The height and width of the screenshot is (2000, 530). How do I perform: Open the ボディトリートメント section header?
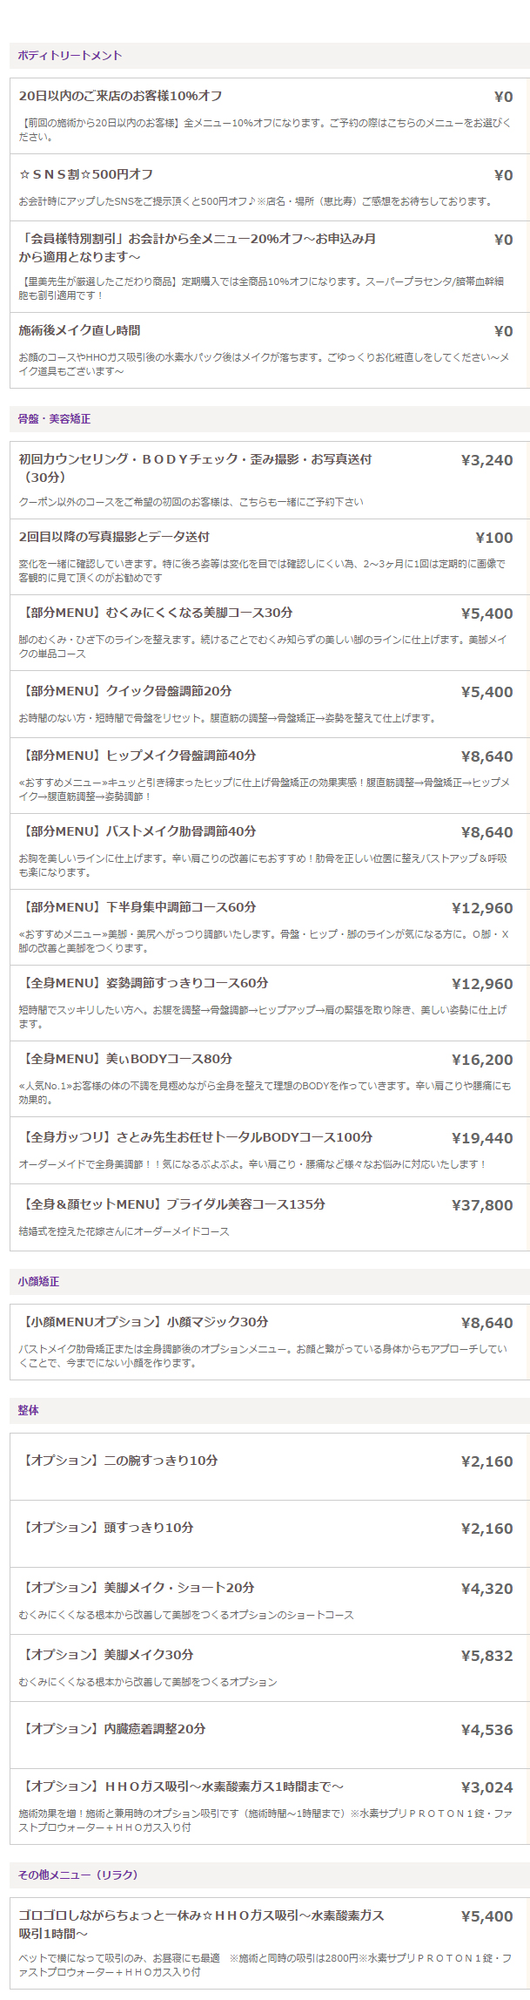point(70,56)
